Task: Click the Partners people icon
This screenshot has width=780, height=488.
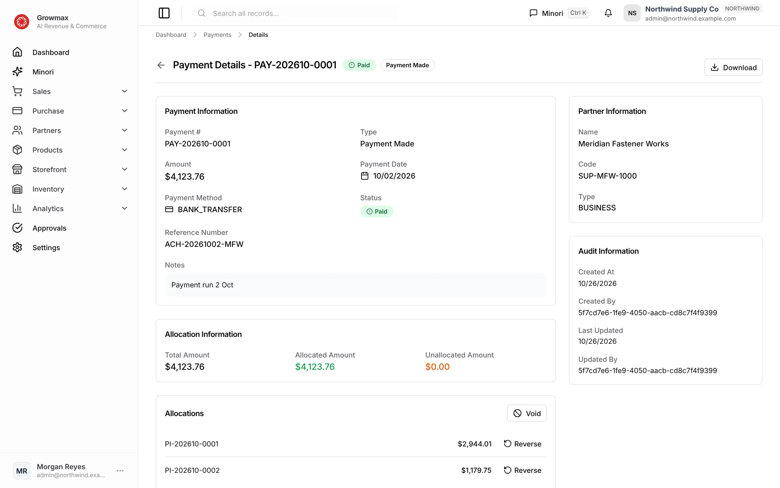Action: [17, 130]
